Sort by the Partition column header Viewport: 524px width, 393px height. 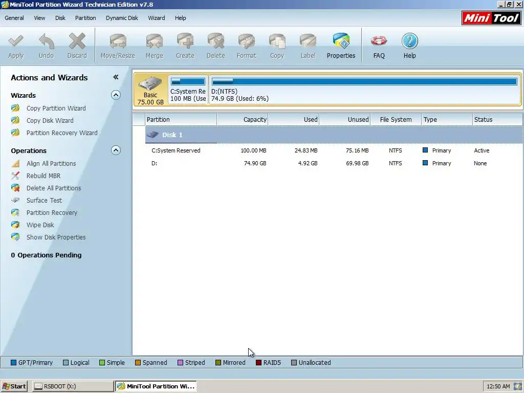tap(181, 120)
